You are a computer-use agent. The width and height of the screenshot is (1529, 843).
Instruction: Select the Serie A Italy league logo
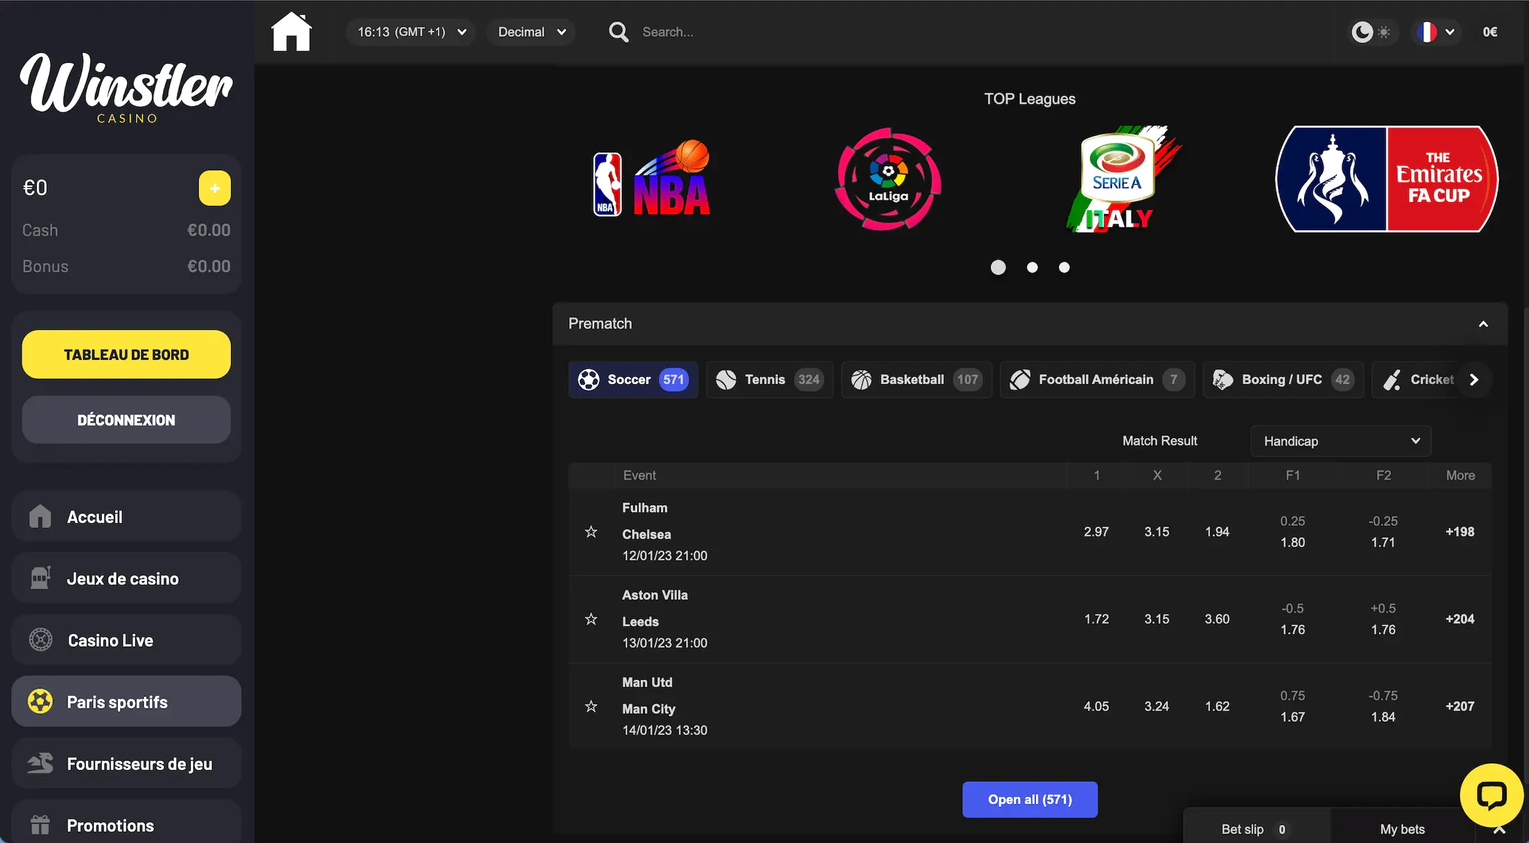coord(1125,179)
